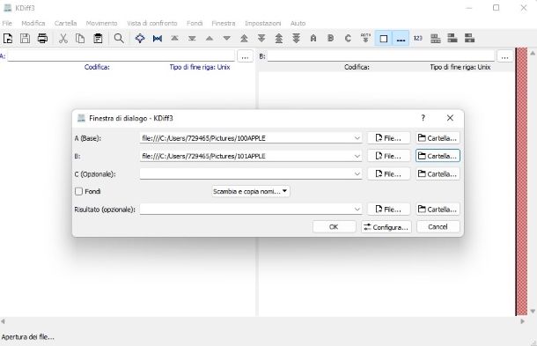Toggle the 123 line numbers icon
The width and height of the screenshot is (537, 346).
418,39
